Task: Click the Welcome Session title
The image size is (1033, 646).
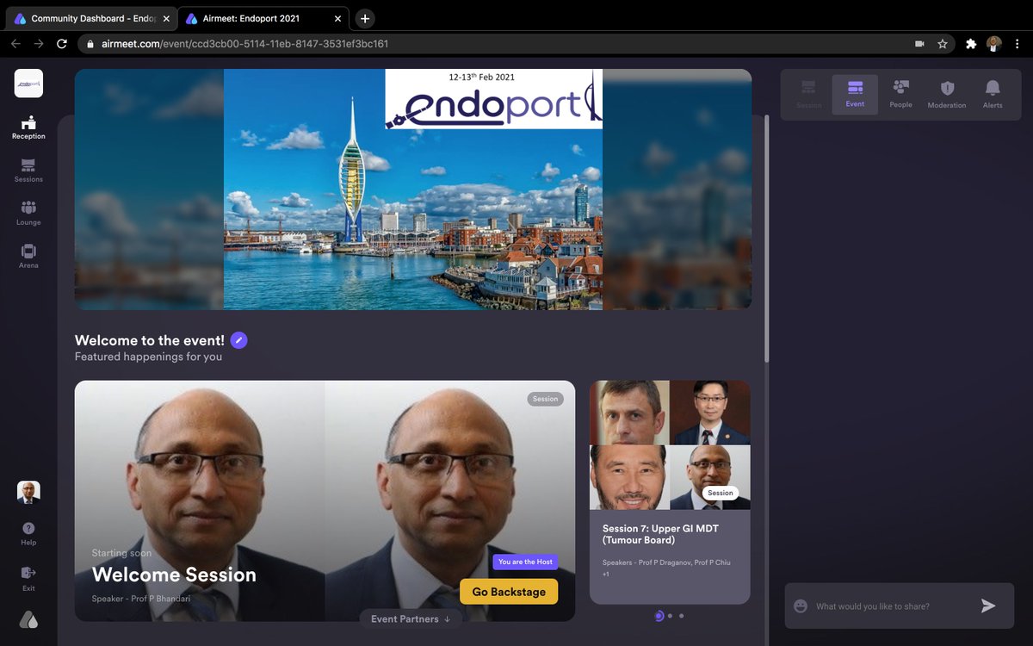Action: click(174, 575)
